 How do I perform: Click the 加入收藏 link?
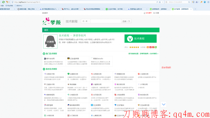tap(156, 13)
